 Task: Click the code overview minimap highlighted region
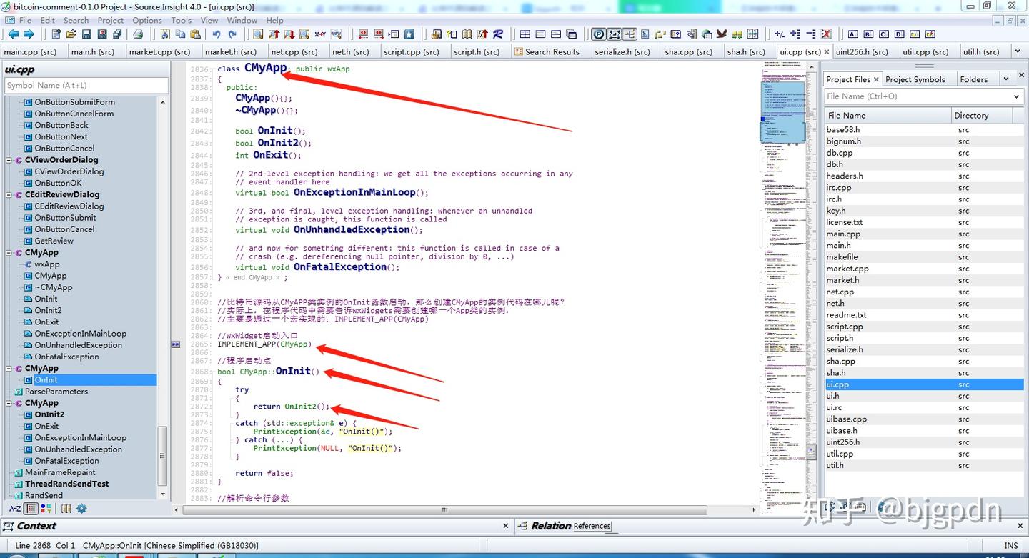point(782,111)
